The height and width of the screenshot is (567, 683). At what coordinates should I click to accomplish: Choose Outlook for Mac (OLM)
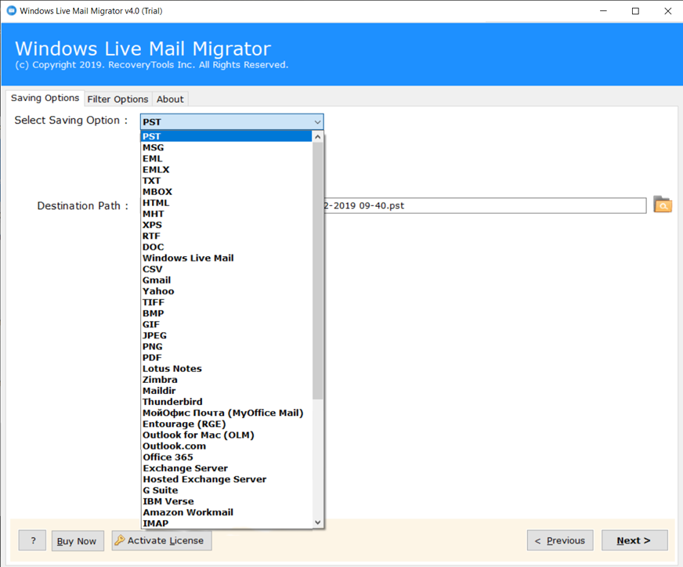click(x=226, y=435)
